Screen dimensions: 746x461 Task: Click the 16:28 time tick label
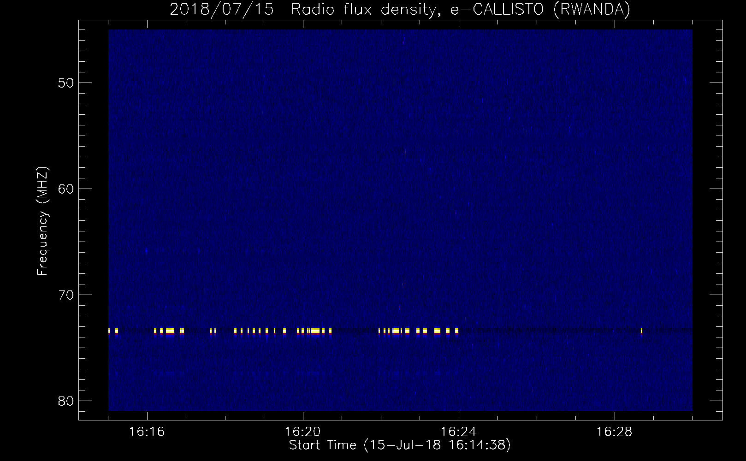pos(615,432)
